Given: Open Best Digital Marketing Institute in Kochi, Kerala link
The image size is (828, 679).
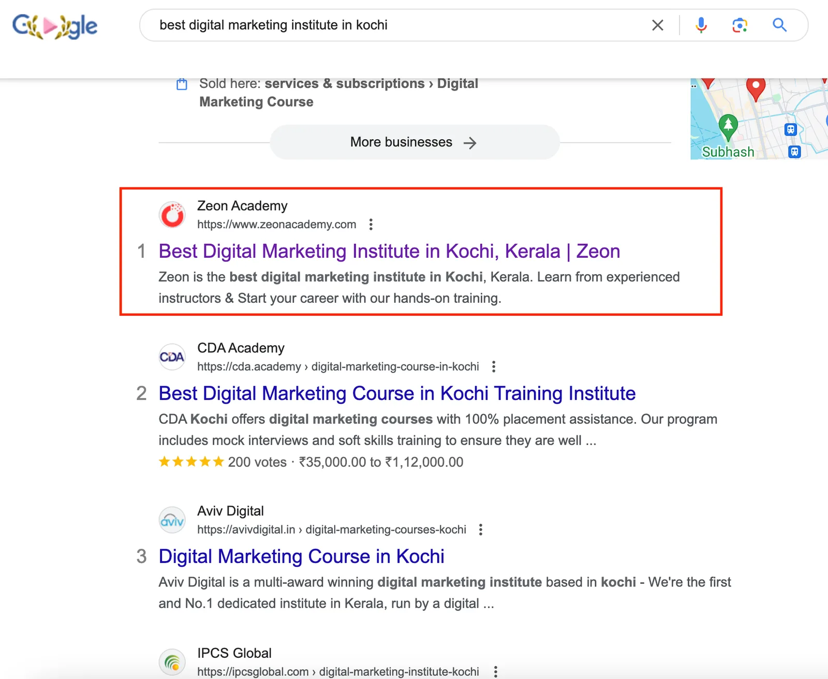Looking at the screenshot, I should (389, 251).
